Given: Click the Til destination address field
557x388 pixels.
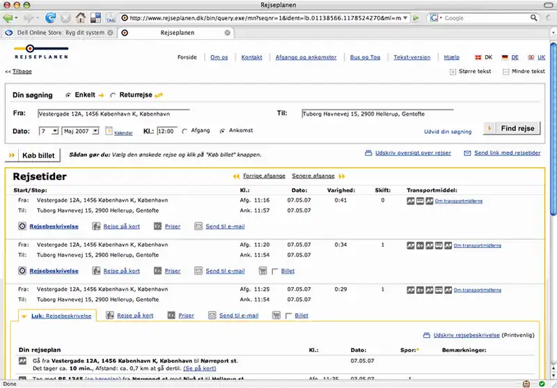Looking at the screenshot, I should (x=377, y=114).
